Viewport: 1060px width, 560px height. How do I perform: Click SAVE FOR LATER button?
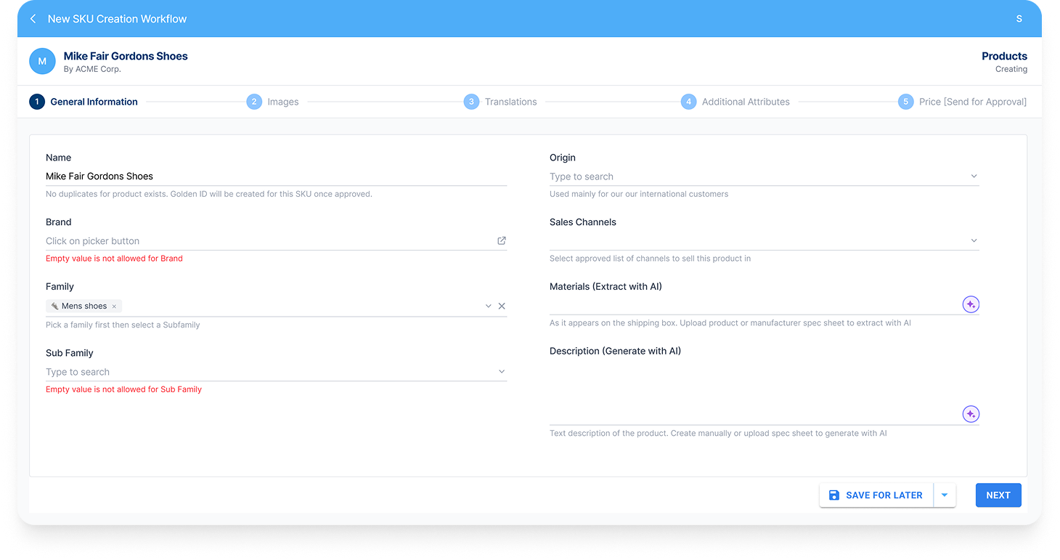click(876, 495)
